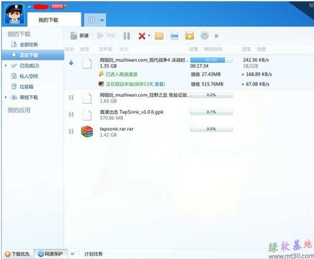
Task: Open dropdown arrow next to delete icon
Action: pyautogui.click(x=149, y=36)
